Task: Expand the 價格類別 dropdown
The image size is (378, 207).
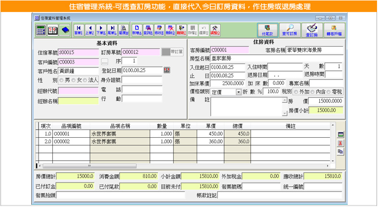Action: coord(239,92)
